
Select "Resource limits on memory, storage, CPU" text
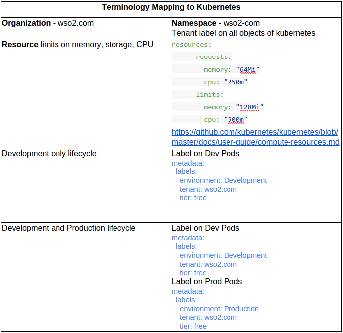pos(77,45)
